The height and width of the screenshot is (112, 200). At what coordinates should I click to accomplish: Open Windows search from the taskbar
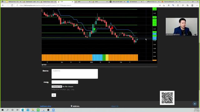(7, 110)
